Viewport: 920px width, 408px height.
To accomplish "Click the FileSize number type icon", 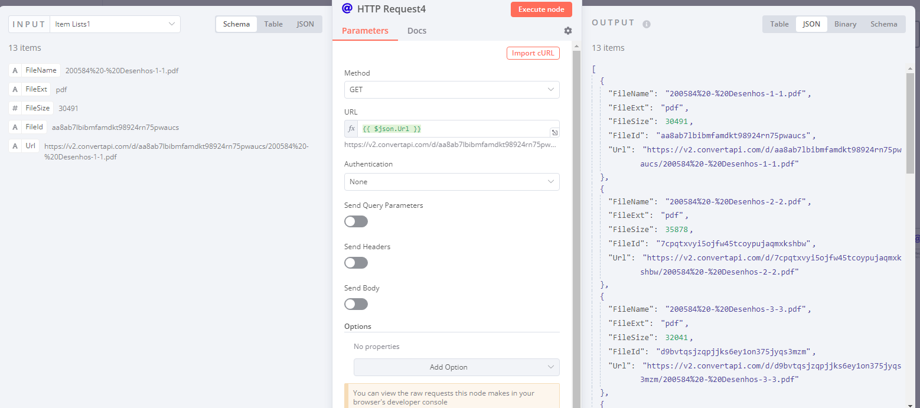I will [15, 108].
